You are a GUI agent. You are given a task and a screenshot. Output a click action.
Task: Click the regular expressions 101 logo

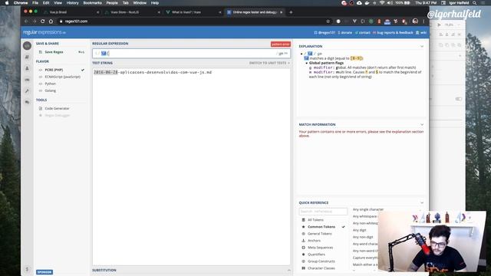[44, 32]
